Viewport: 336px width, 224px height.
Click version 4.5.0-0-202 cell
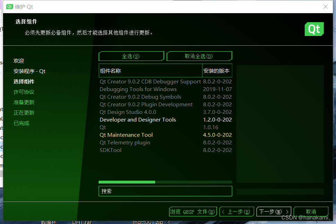coord(218,135)
